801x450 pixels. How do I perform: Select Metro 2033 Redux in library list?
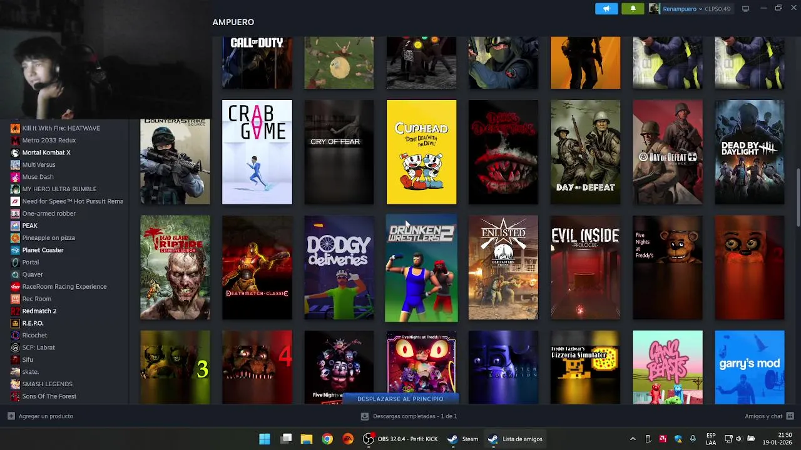(x=49, y=140)
